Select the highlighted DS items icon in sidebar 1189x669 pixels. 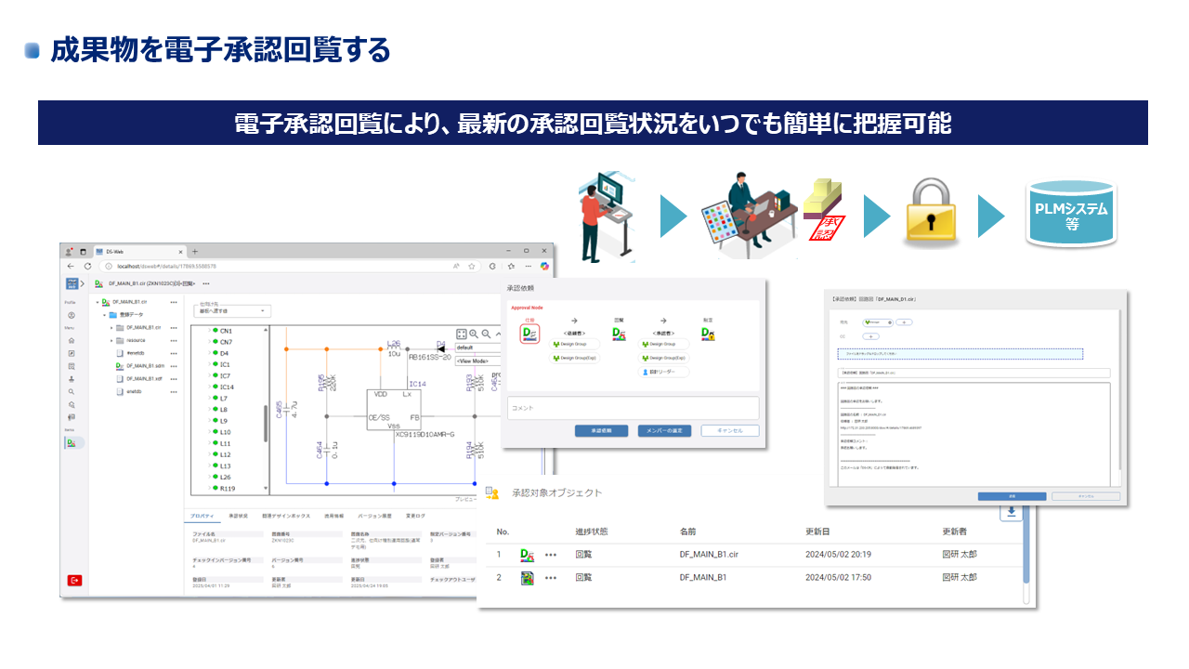pos(72,443)
